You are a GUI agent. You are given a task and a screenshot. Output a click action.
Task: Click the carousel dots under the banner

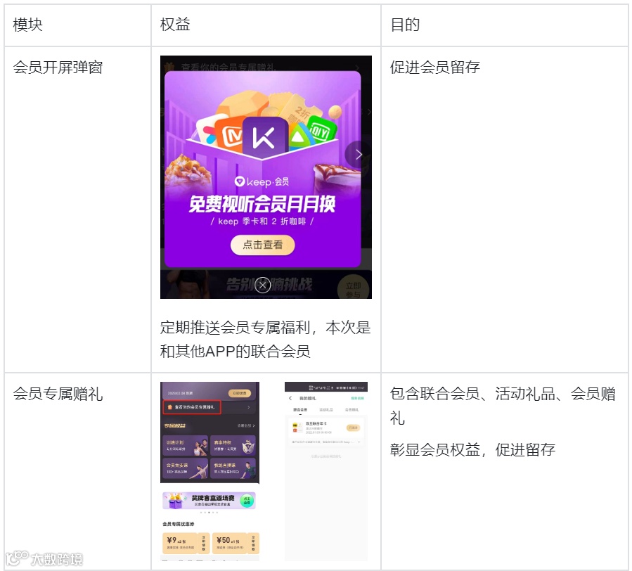(209, 513)
